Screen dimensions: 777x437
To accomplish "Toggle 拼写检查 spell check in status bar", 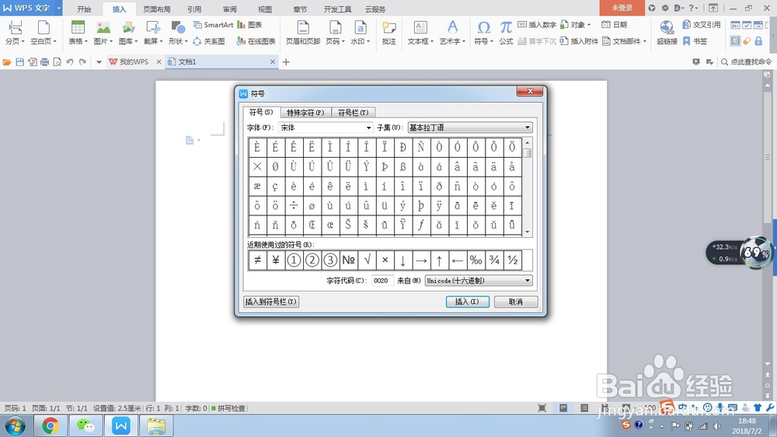I will [x=228, y=408].
